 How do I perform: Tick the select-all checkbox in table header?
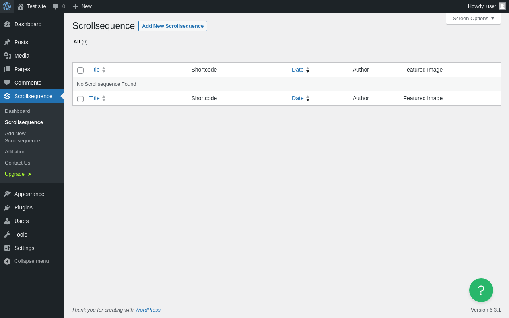[80, 70]
